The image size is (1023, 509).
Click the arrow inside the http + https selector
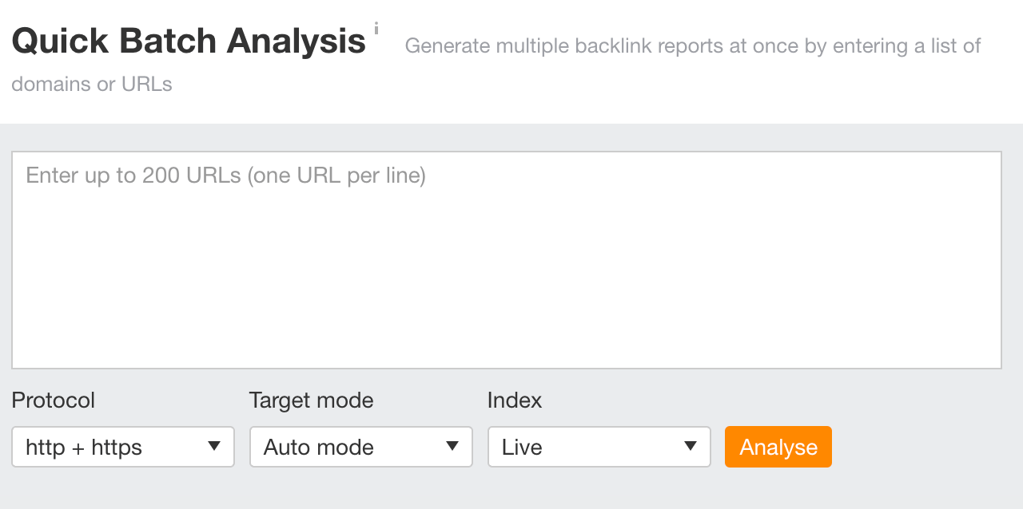(x=214, y=447)
